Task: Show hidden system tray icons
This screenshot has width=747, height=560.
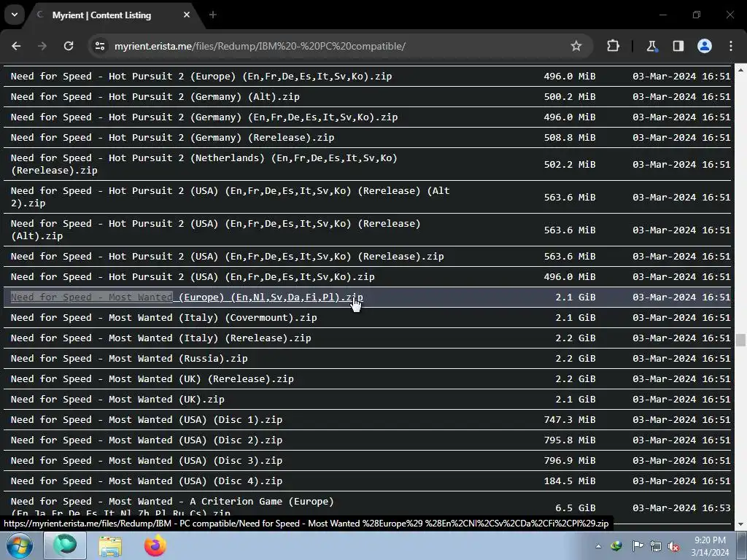Action: point(598,546)
